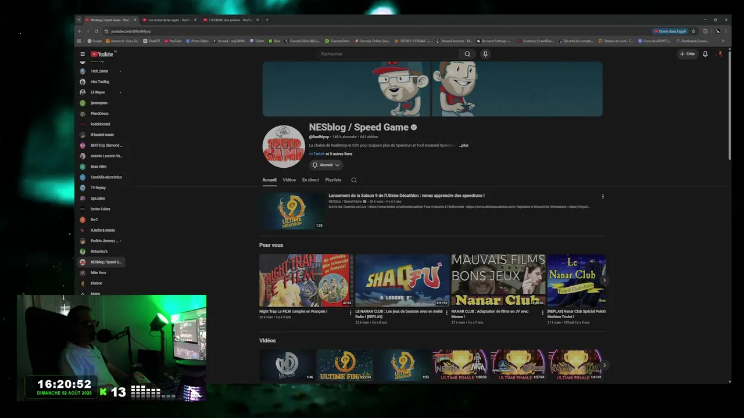Open the 'et 5 autres liens' link
This screenshot has width=744, height=418.
[x=339, y=154]
